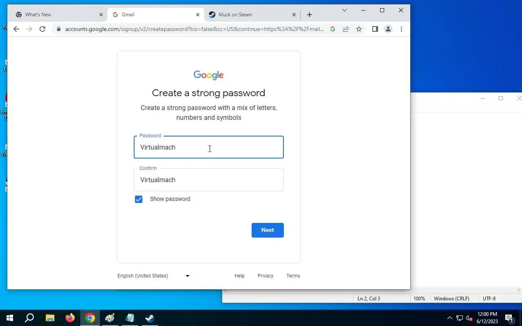Viewport: 522px width, 326px height.
Task: Expand the tab search chevron in Chrome
Action: point(345,10)
